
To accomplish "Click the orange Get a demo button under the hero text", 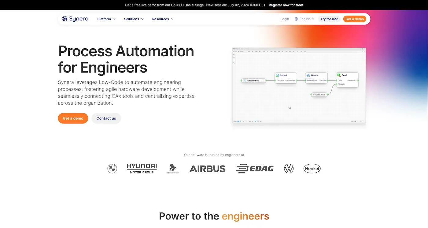I will tap(73, 118).
